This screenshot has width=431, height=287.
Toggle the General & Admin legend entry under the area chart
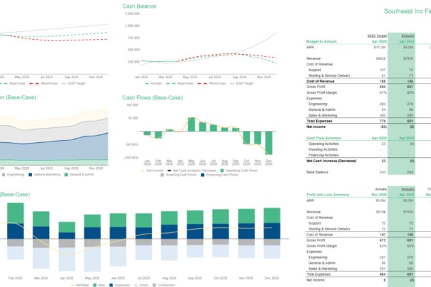79,174
